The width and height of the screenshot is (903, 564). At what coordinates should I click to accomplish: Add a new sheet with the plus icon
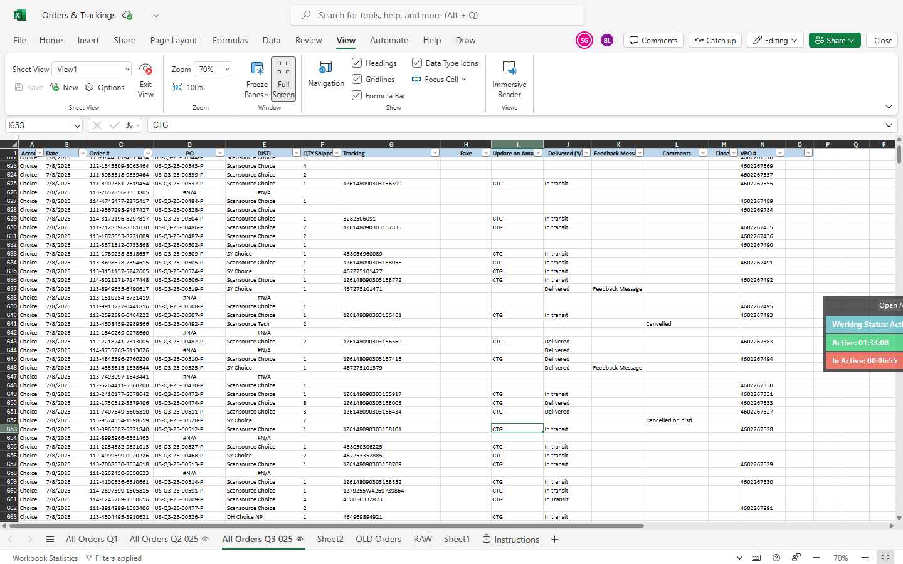[554, 540]
